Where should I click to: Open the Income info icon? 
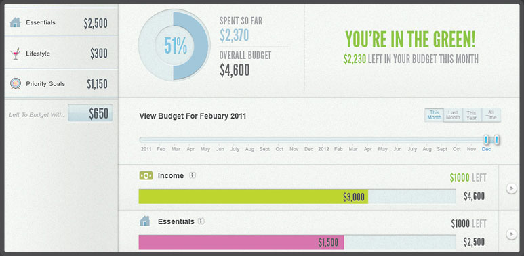pos(192,175)
